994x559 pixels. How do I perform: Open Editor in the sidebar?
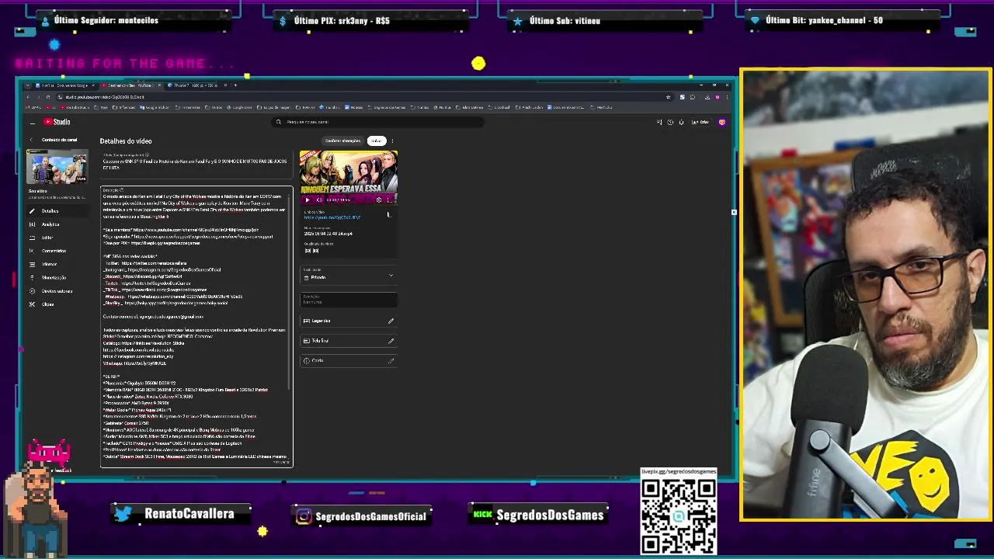57,238
